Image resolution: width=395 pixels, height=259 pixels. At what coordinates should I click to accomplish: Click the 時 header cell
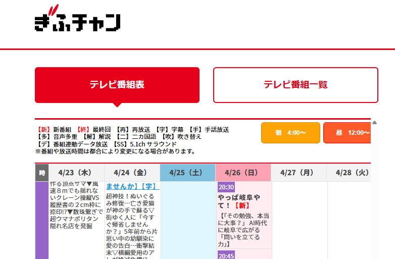[x=42, y=173]
